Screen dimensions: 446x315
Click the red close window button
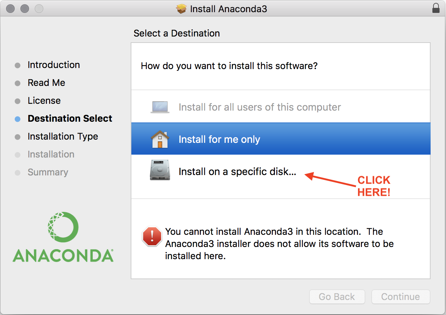coord(10,9)
